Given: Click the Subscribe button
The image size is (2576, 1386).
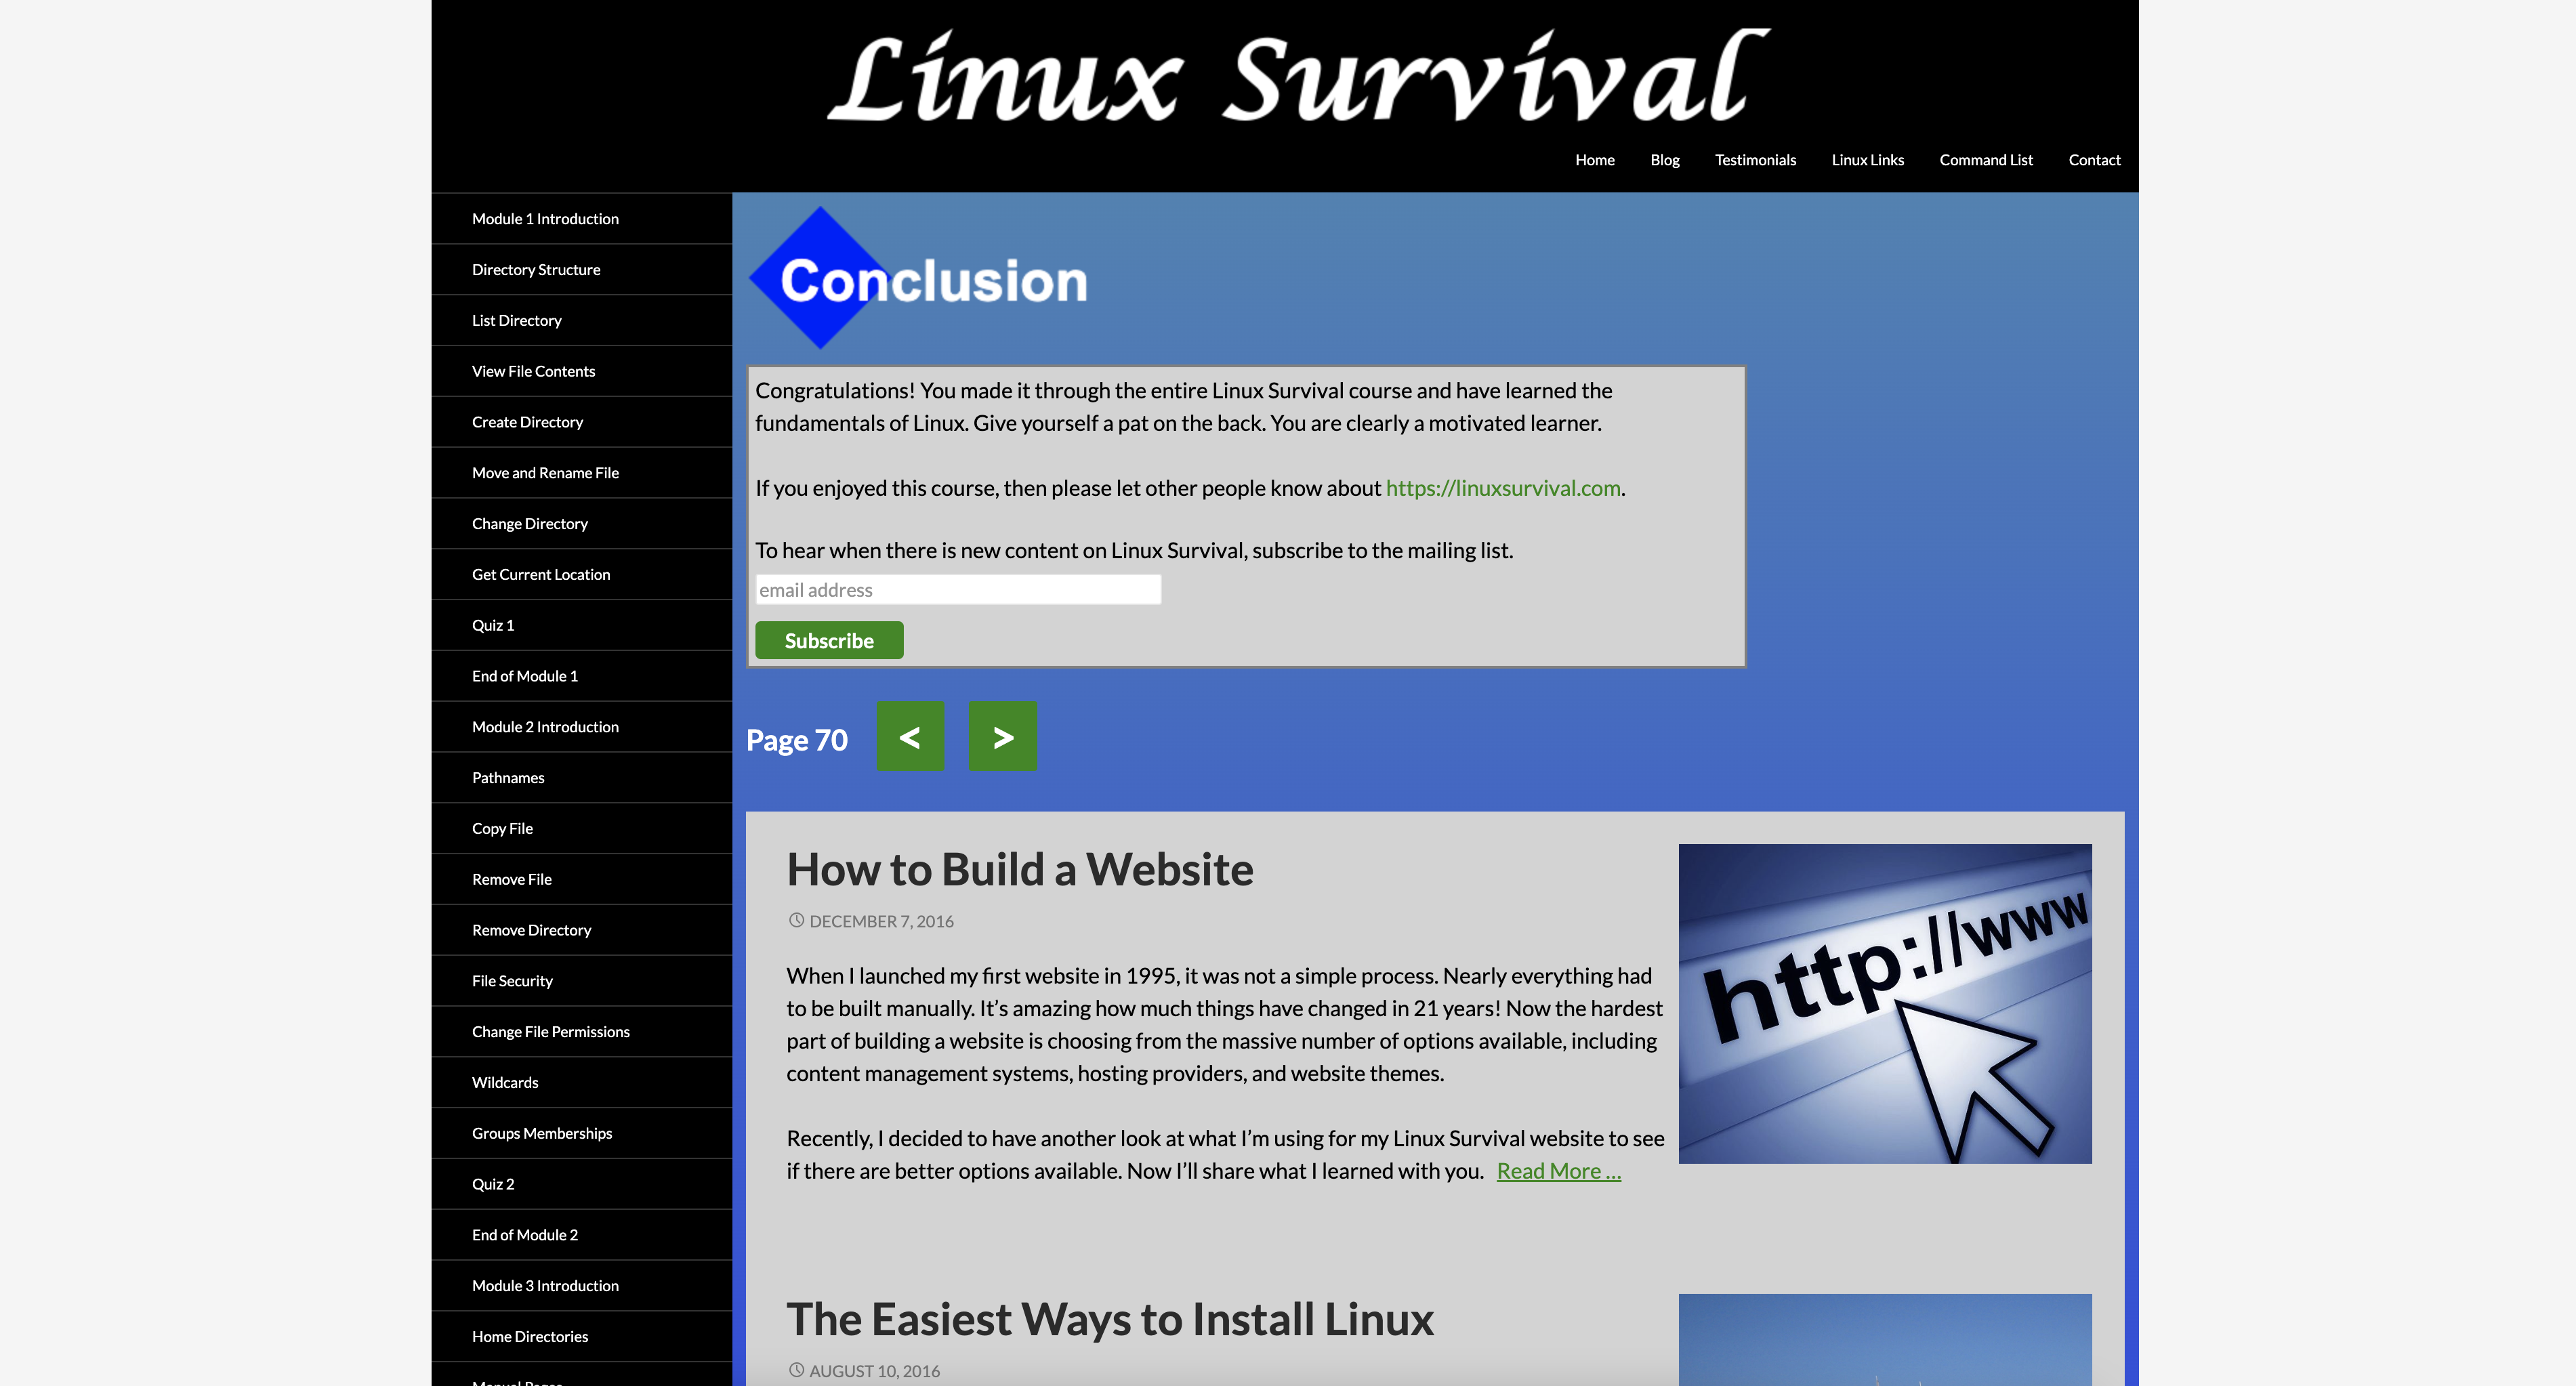Looking at the screenshot, I should tap(830, 640).
